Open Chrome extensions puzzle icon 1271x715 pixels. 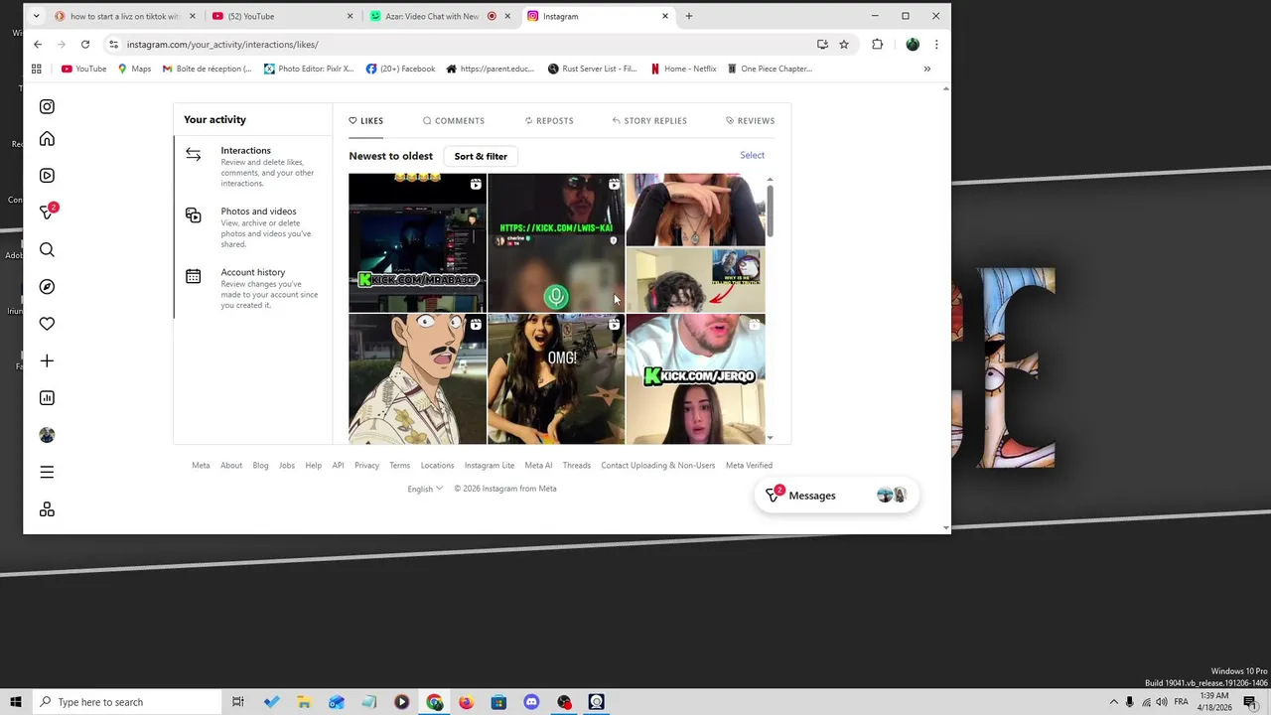coord(877,44)
